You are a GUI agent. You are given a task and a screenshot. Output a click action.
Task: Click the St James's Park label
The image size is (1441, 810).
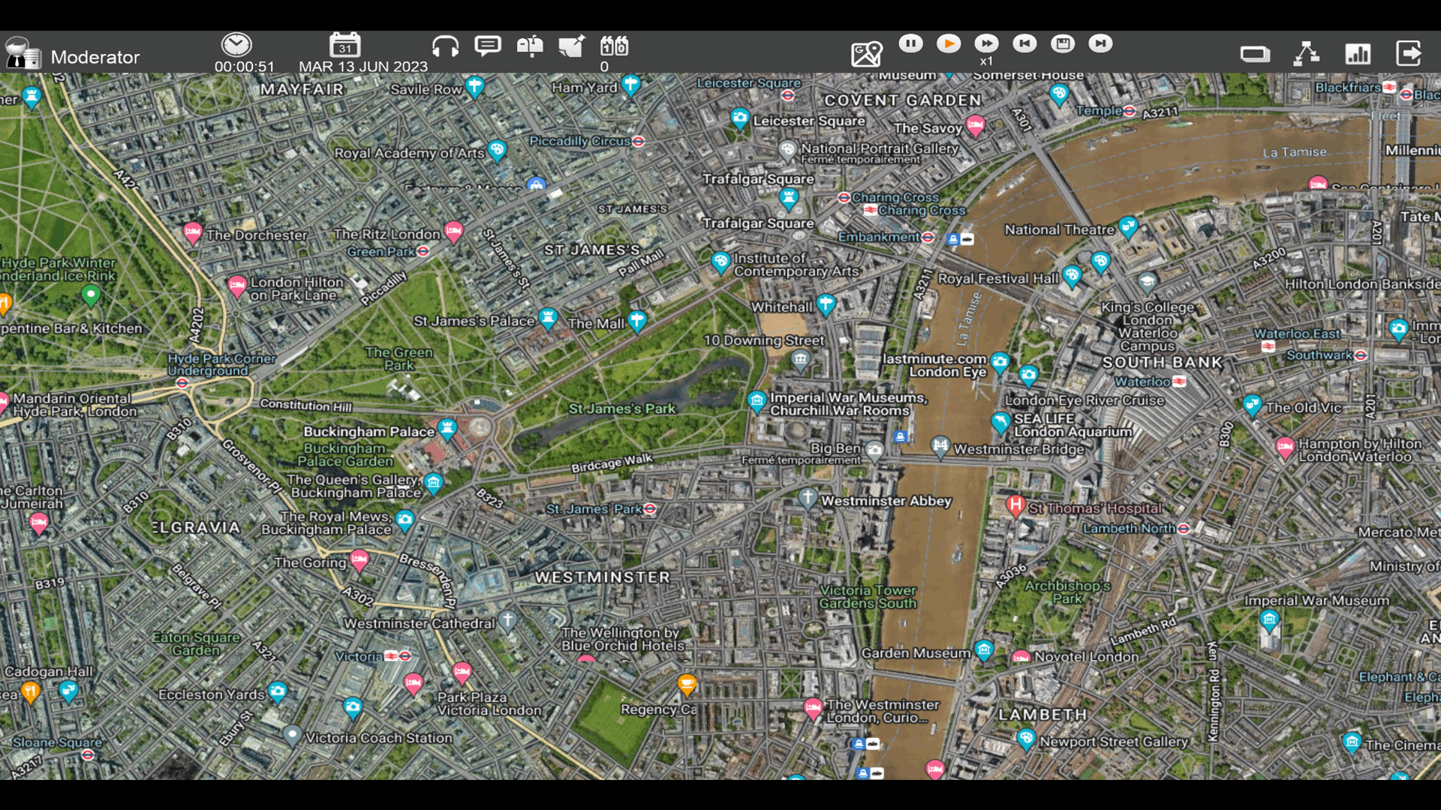pos(622,409)
